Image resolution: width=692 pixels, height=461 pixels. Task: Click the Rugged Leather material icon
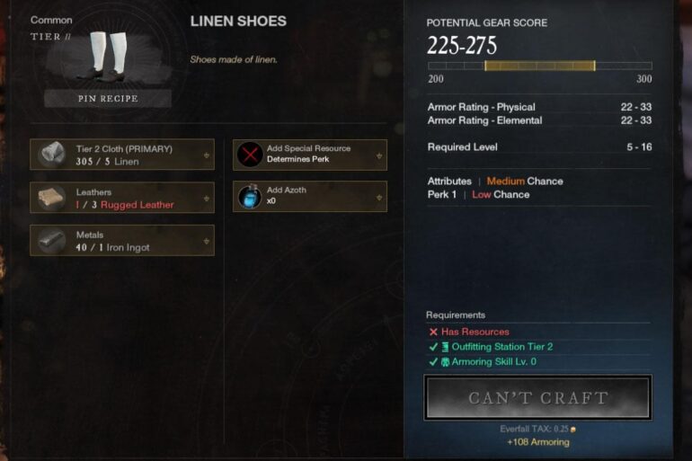[51, 197]
